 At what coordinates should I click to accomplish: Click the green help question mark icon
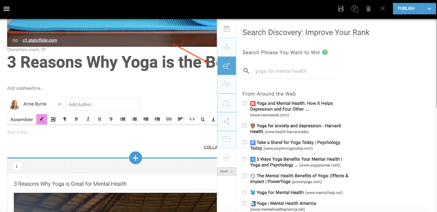click(x=325, y=52)
